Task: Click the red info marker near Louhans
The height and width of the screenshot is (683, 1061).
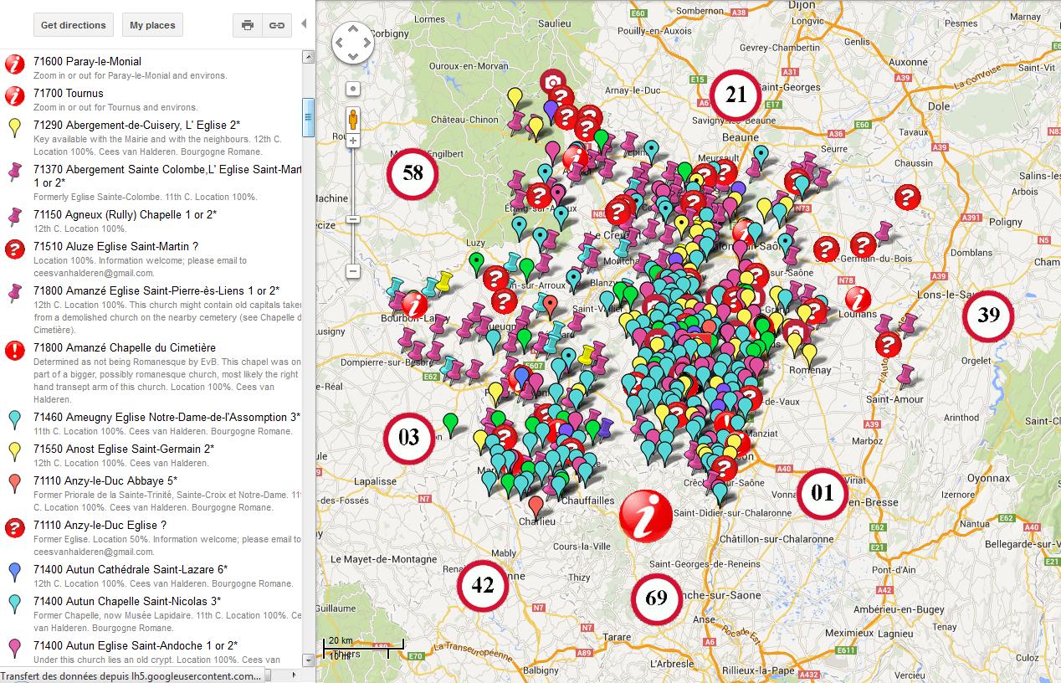Action: click(x=858, y=299)
